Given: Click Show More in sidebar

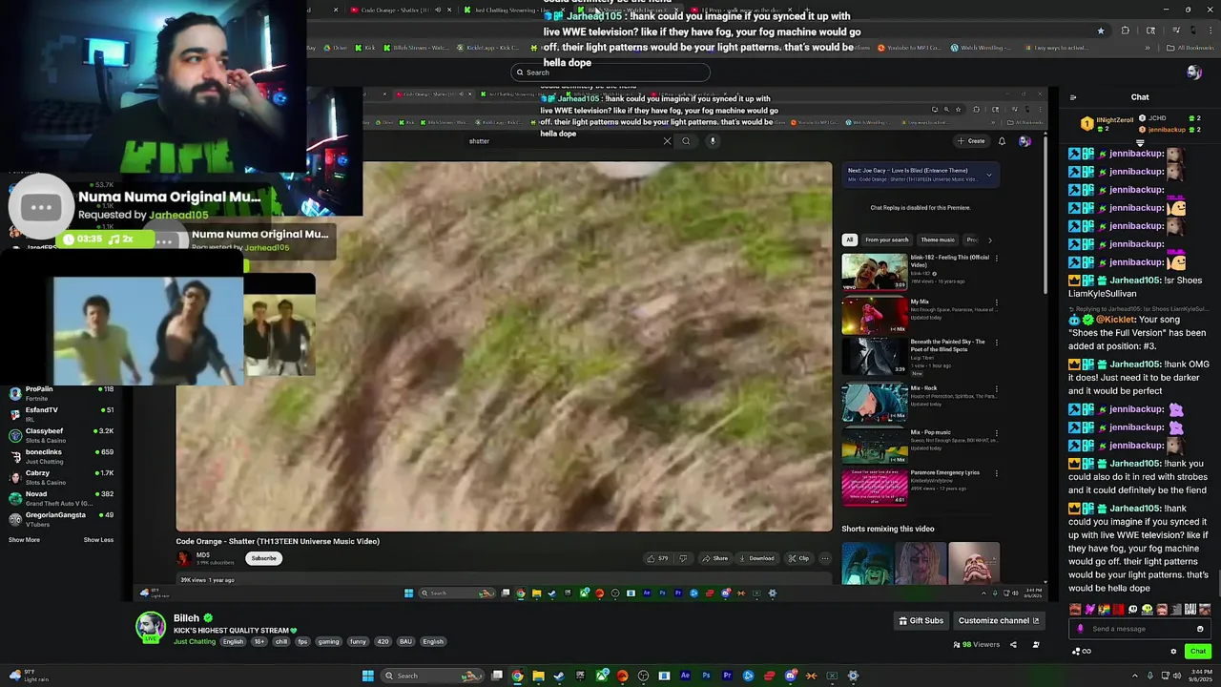Looking at the screenshot, I should (24, 540).
